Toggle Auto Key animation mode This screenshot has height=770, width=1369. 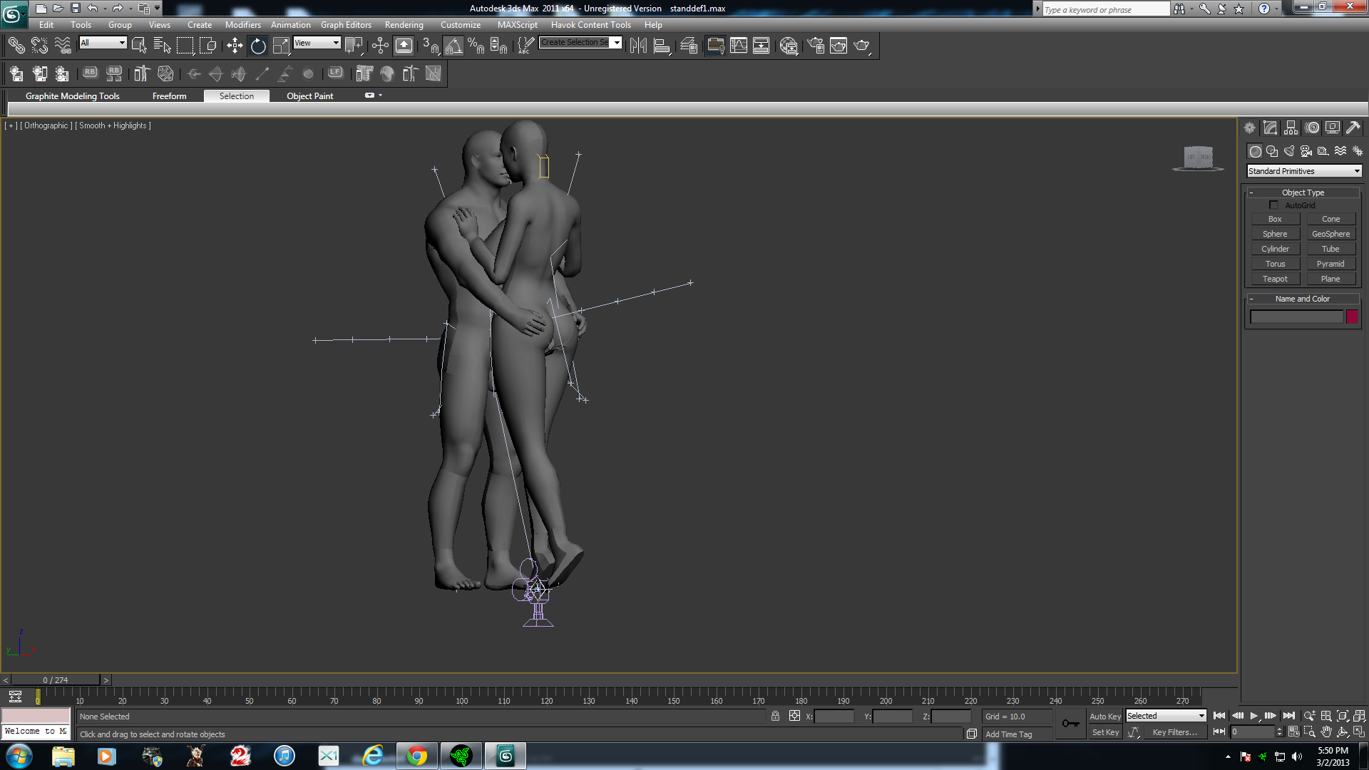click(1105, 717)
